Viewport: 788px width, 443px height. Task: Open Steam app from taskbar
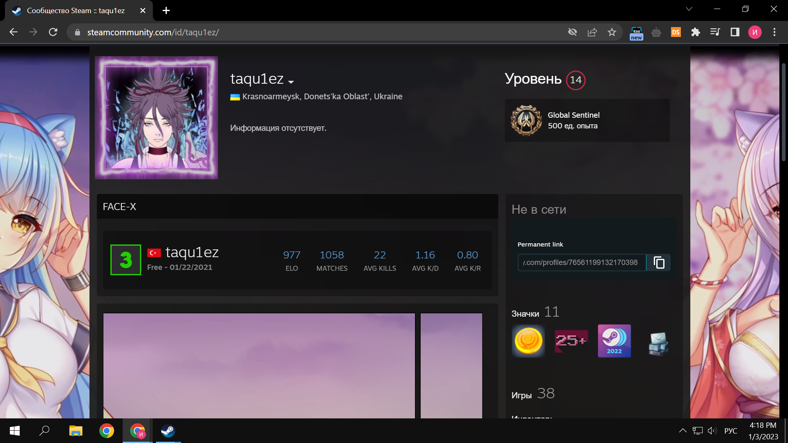point(168,431)
